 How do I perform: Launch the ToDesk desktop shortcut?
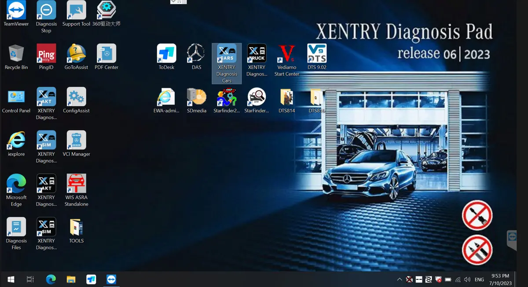166,57
